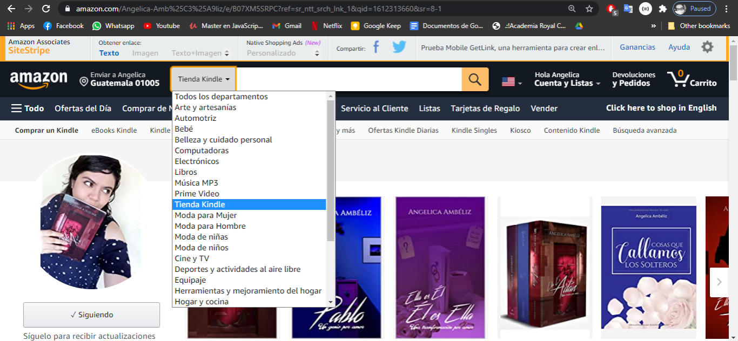
Task: Click here to shop in English
Action: click(x=661, y=108)
